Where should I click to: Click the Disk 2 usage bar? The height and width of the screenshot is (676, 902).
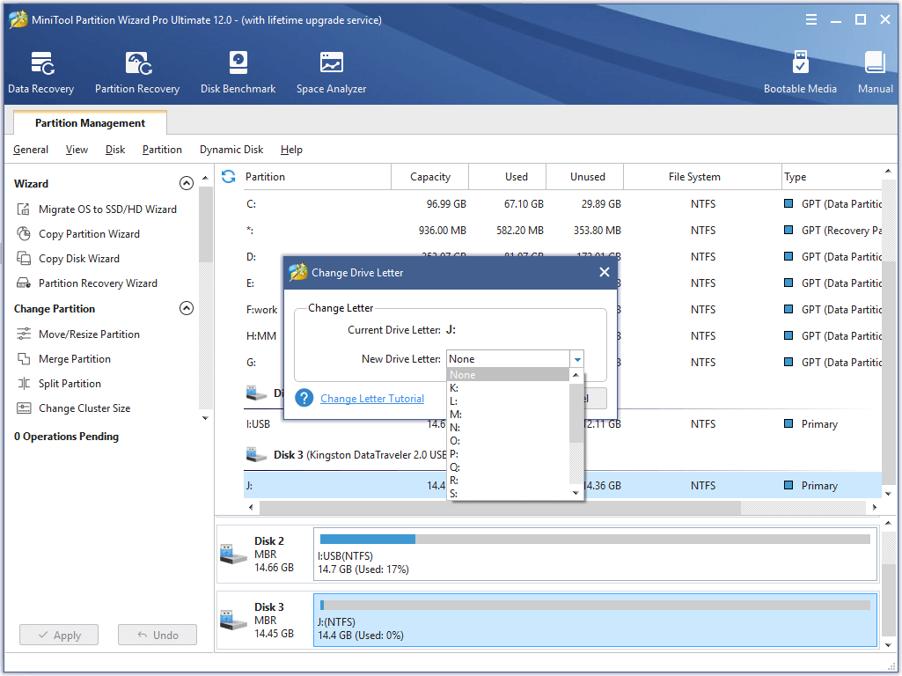pyautogui.click(x=595, y=539)
